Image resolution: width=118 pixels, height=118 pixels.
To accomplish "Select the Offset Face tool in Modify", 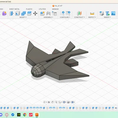I will [x=29, y=14].
